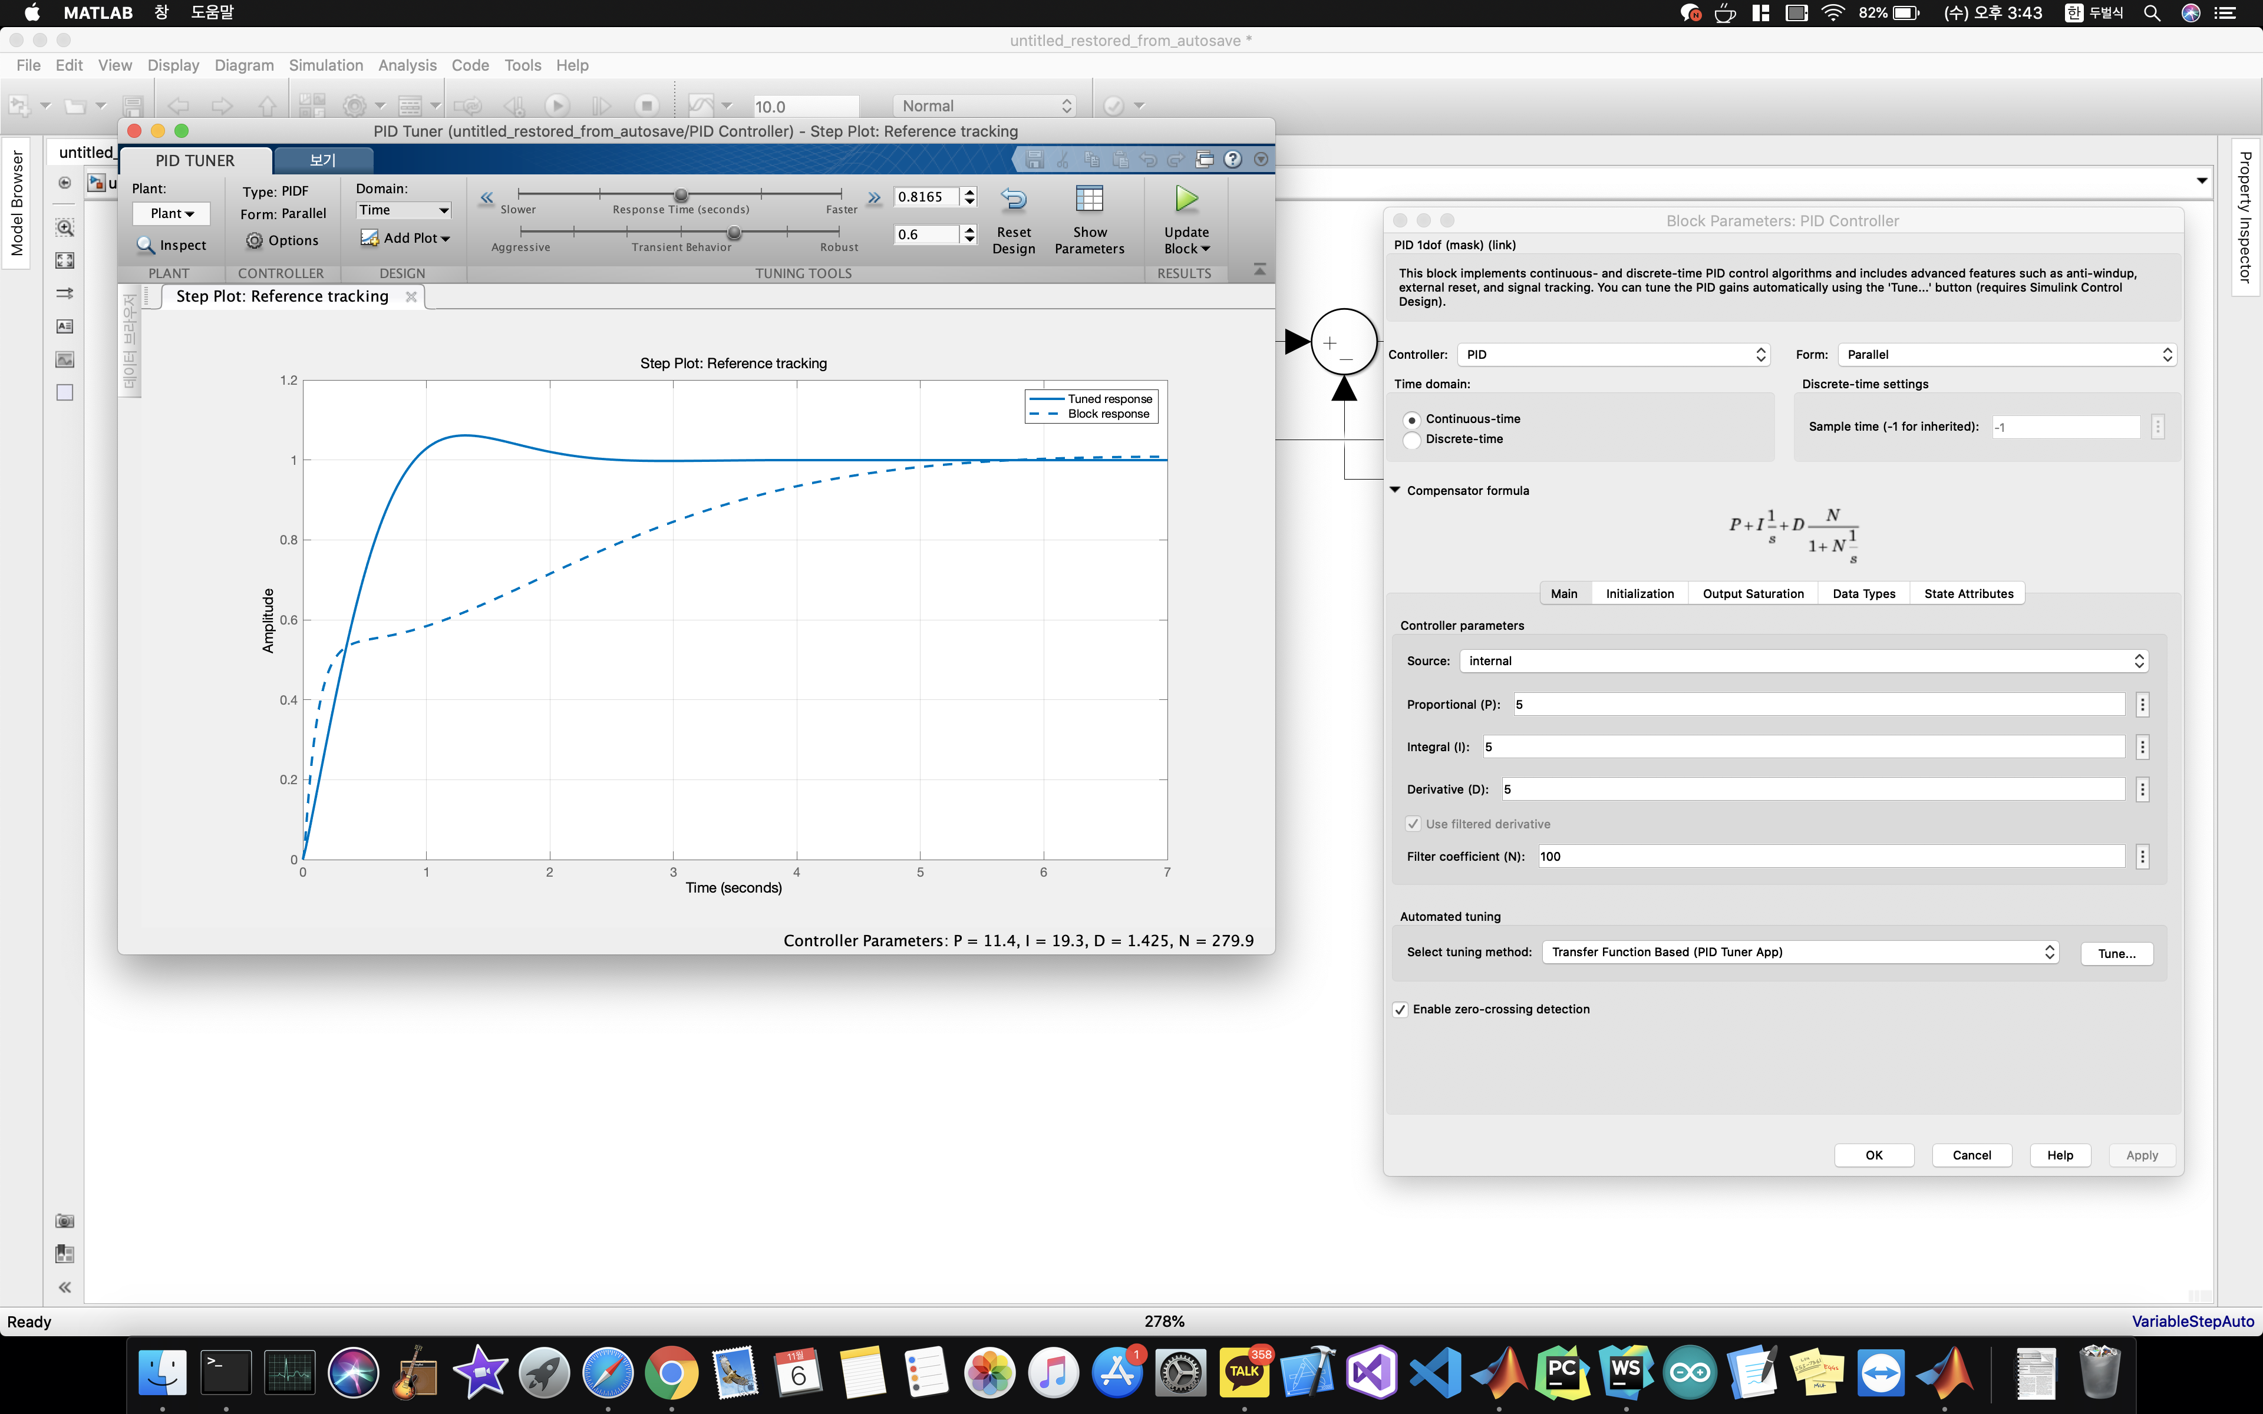Open the Select tuning method dropdown
Viewport: 2263px width, 1414px height.
pos(1800,952)
